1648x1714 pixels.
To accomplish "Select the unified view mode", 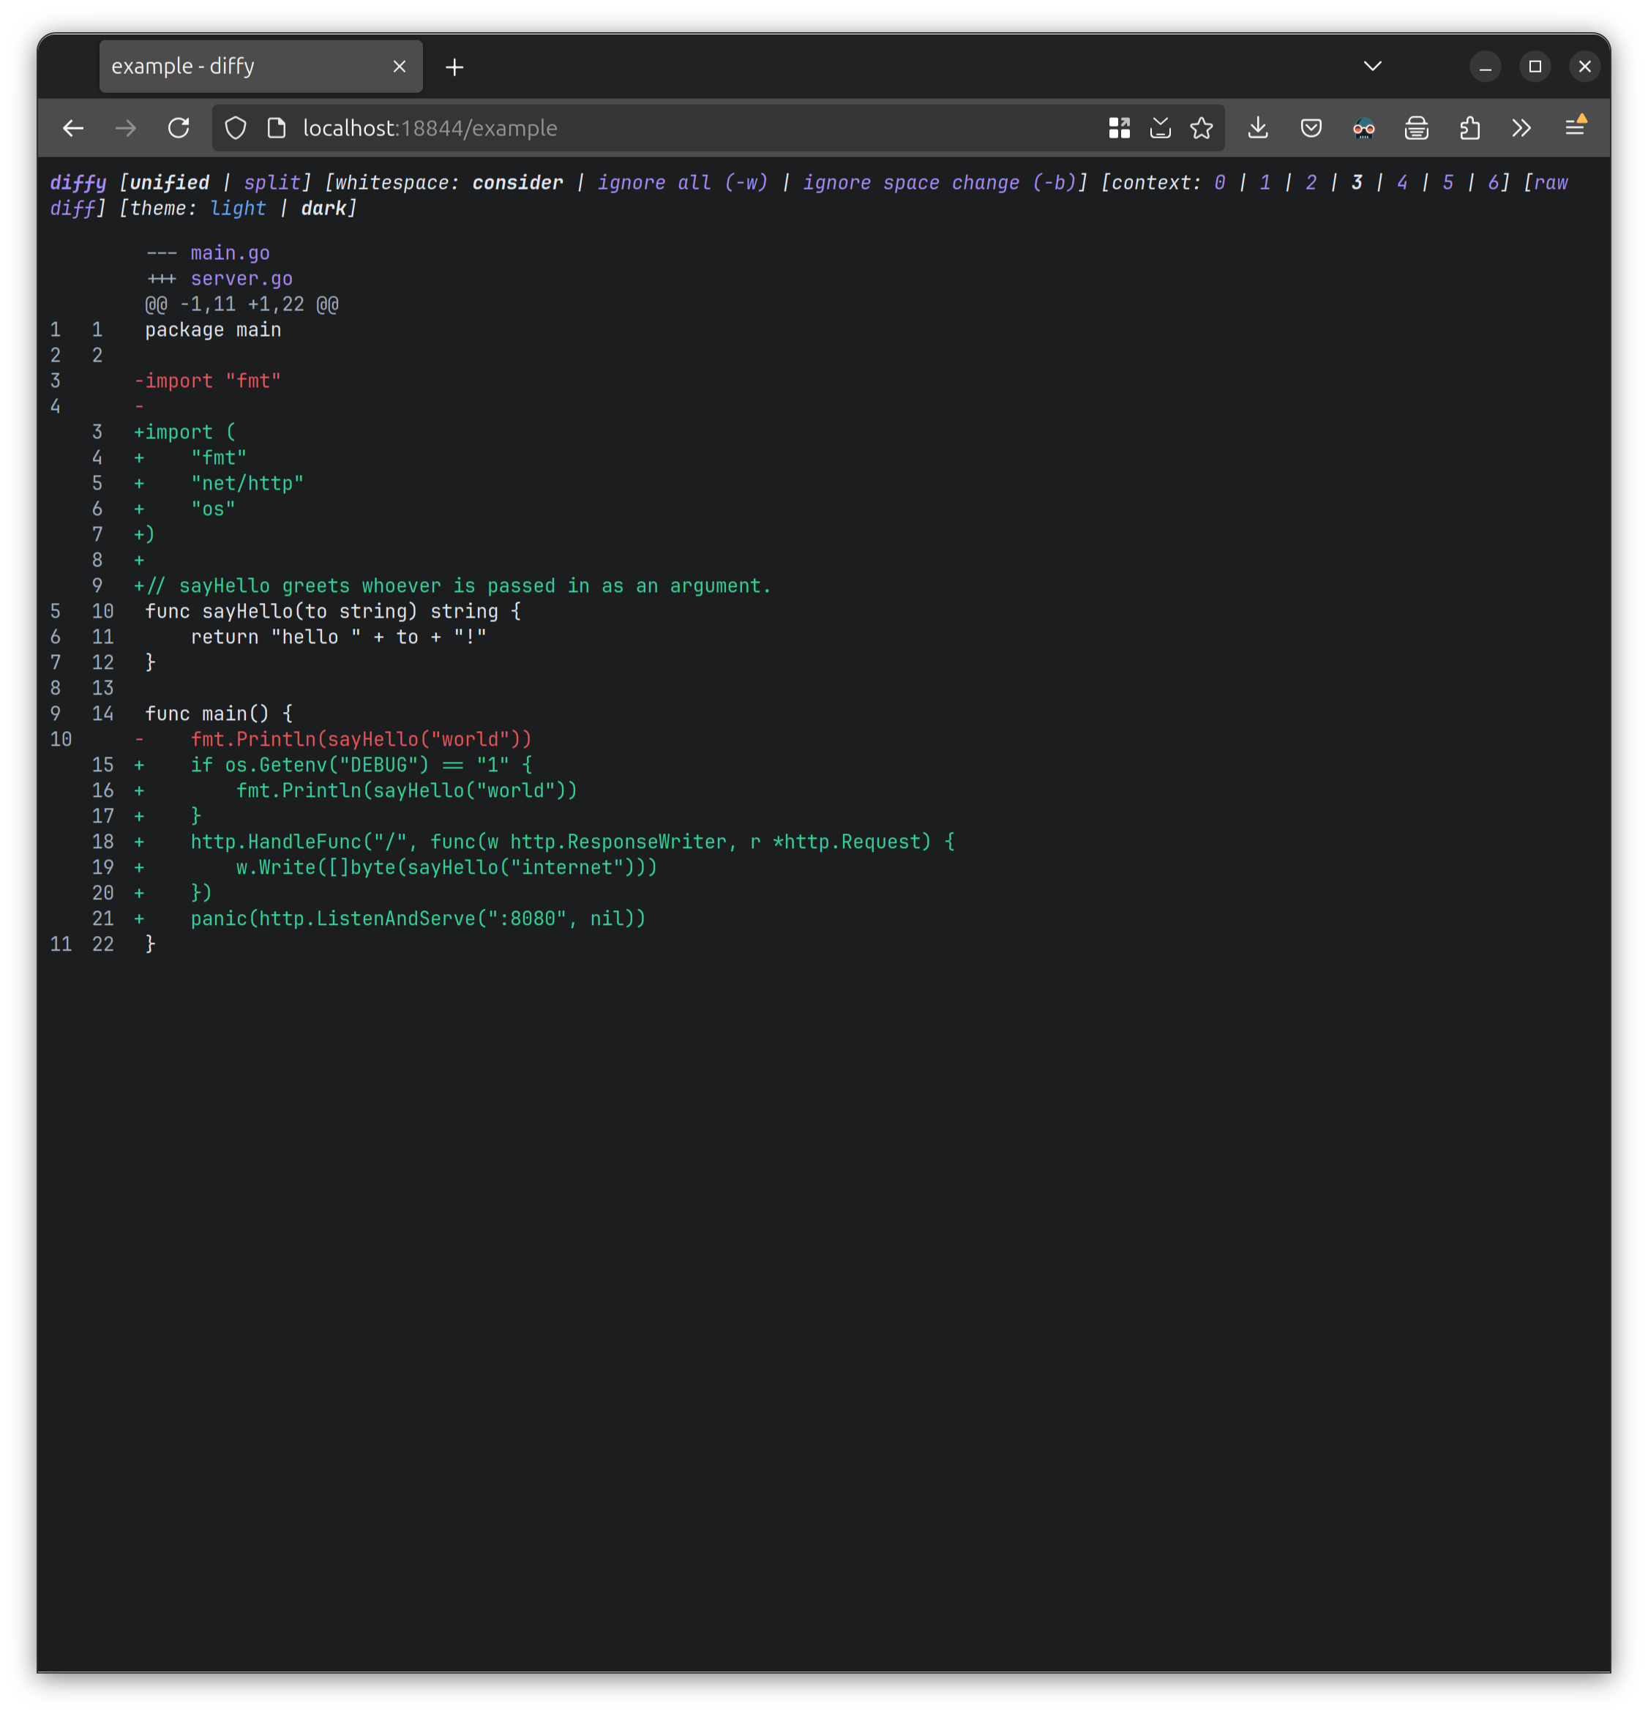I will [170, 183].
